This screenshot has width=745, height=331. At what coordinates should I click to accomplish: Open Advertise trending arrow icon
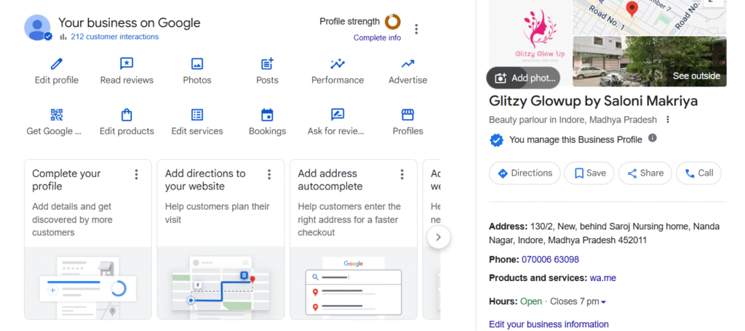click(x=407, y=64)
